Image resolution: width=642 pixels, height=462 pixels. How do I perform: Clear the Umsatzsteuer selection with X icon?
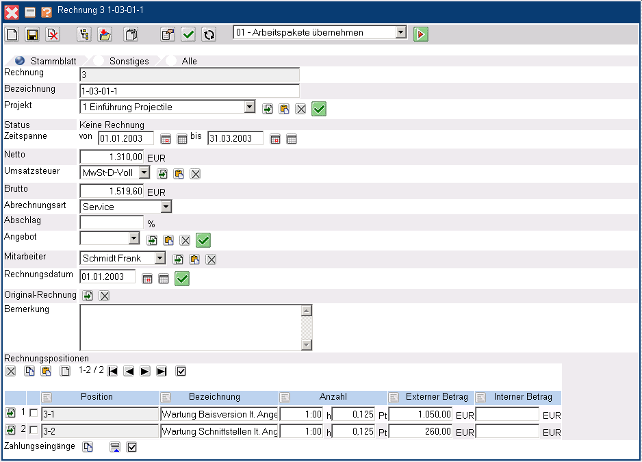[195, 174]
